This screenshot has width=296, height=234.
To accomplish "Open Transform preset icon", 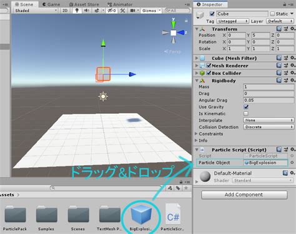I will click(x=286, y=29).
